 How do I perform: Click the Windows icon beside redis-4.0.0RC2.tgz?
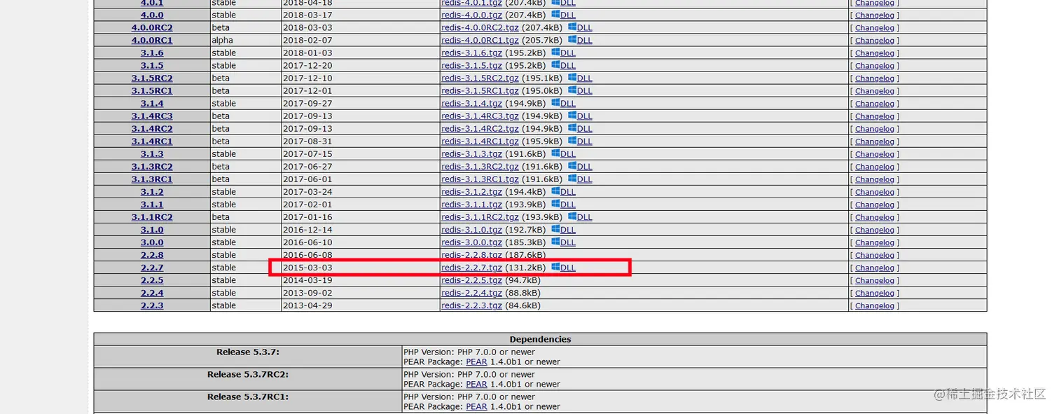tap(572, 27)
